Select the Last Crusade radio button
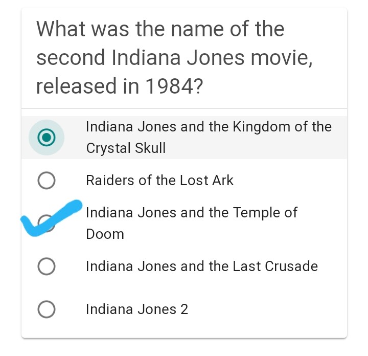Image resolution: width=368 pixels, height=356 pixels. tap(47, 266)
